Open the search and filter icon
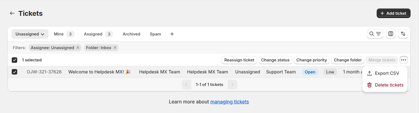419x113 pixels. click(x=375, y=34)
